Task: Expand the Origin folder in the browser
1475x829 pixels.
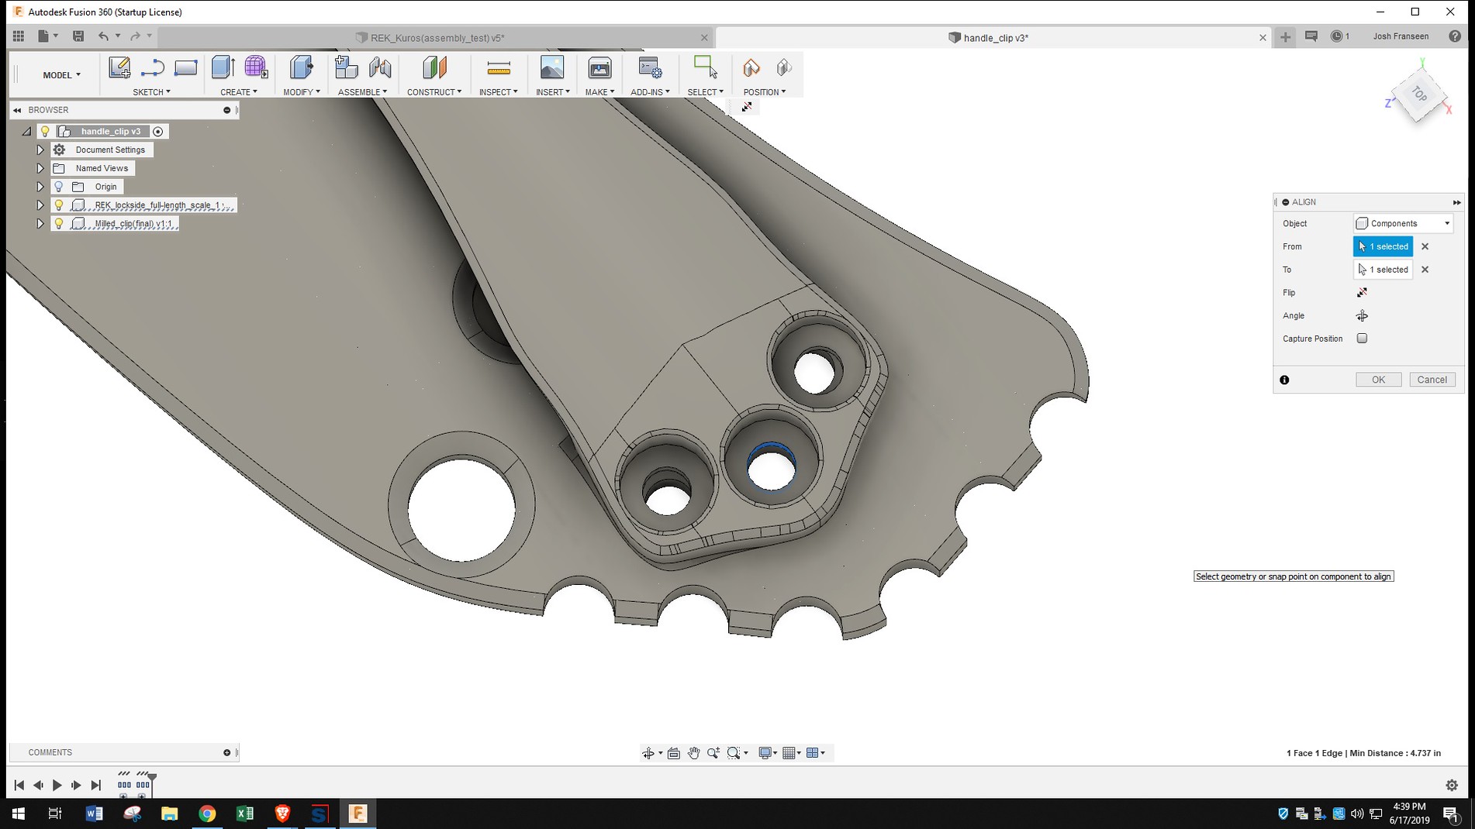Action: pyautogui.click(x=40, y=186)
